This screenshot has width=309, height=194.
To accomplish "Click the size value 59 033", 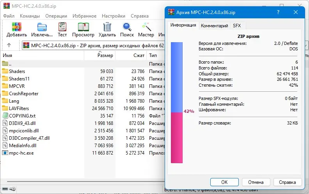I will point(107,71).
